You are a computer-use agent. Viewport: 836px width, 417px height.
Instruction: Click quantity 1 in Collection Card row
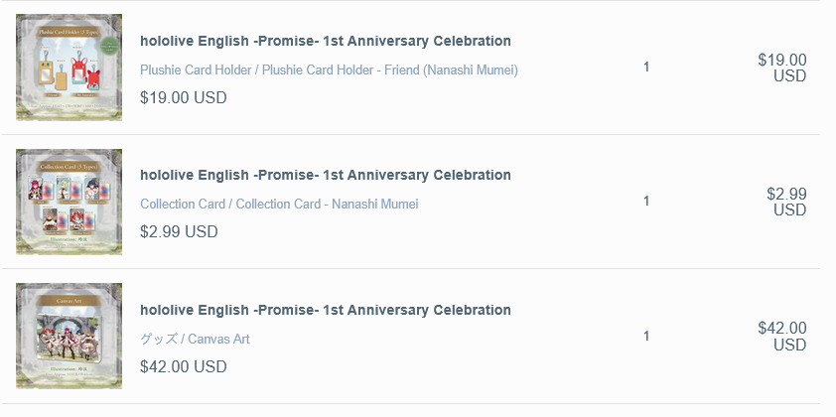[x=646, y=201]
